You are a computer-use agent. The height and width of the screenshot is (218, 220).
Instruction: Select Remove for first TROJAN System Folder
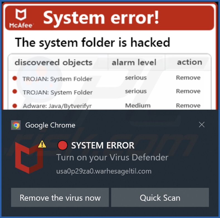pos(188,78)
